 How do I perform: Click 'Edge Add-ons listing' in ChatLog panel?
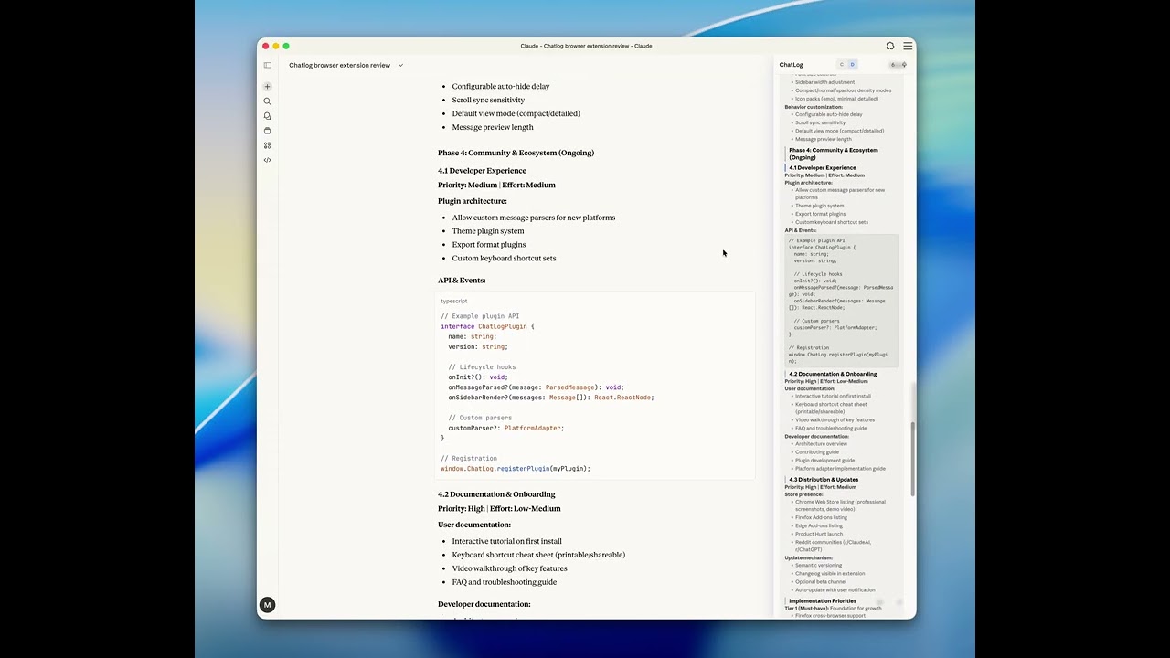coord(819,525)
